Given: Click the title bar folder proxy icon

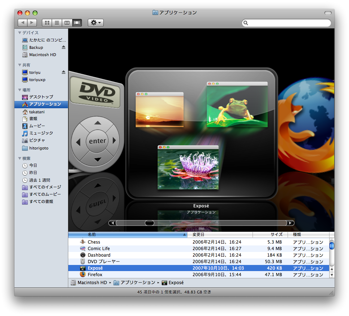Looking at the screenshot, I should 155,13.
